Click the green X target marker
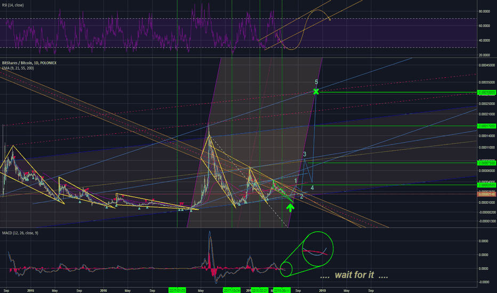Viewport: 497px width, 293px height. pos(316,92)
